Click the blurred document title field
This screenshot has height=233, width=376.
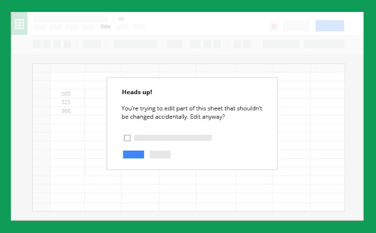70,19
